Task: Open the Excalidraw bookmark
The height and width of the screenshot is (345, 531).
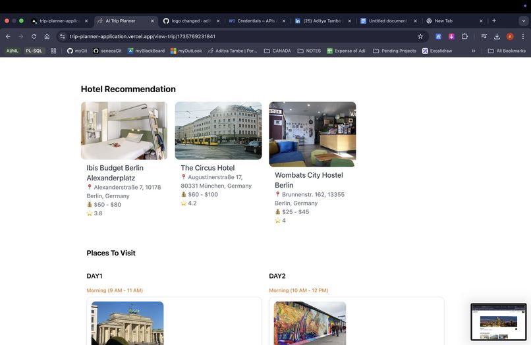Action: coord(437,51)
